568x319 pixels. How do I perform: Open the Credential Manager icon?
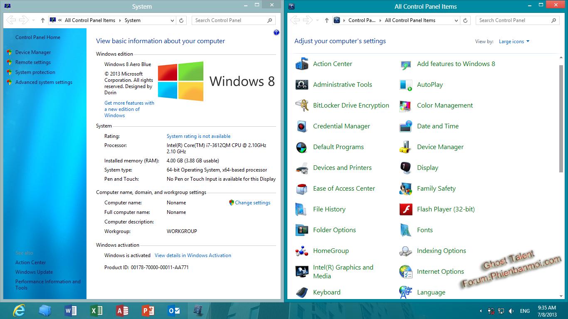pos(302,126)
